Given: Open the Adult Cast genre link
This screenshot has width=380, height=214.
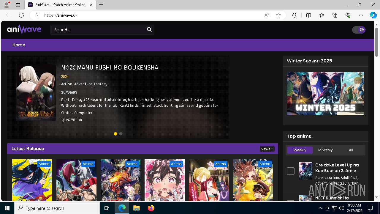Looking at the screenshot, I should click(349, 177).
